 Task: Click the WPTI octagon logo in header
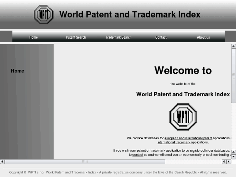click(43, 15)
